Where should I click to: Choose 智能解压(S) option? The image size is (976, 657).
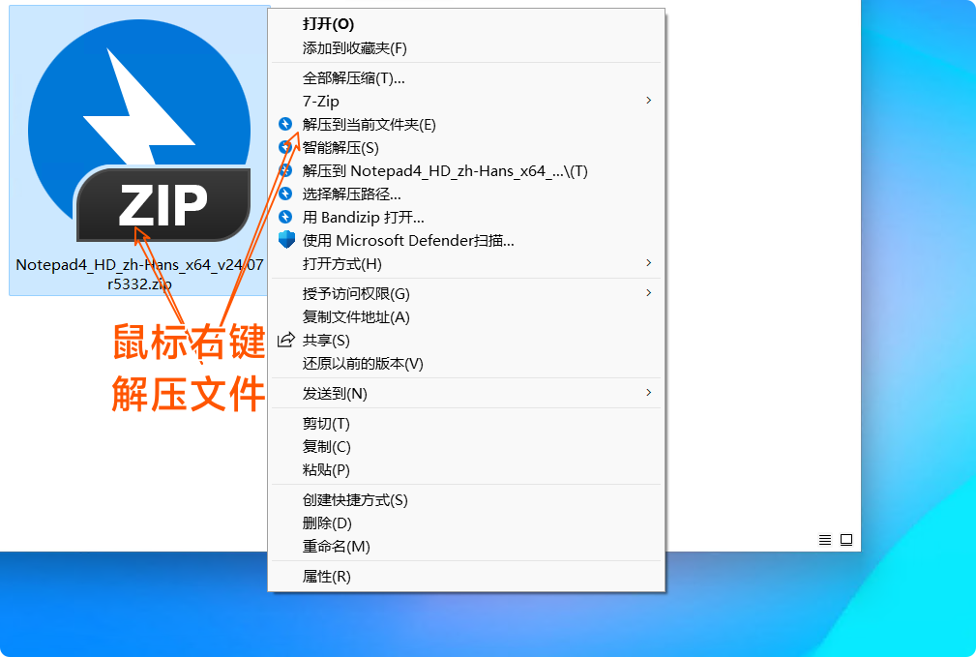tap(466, 148)
